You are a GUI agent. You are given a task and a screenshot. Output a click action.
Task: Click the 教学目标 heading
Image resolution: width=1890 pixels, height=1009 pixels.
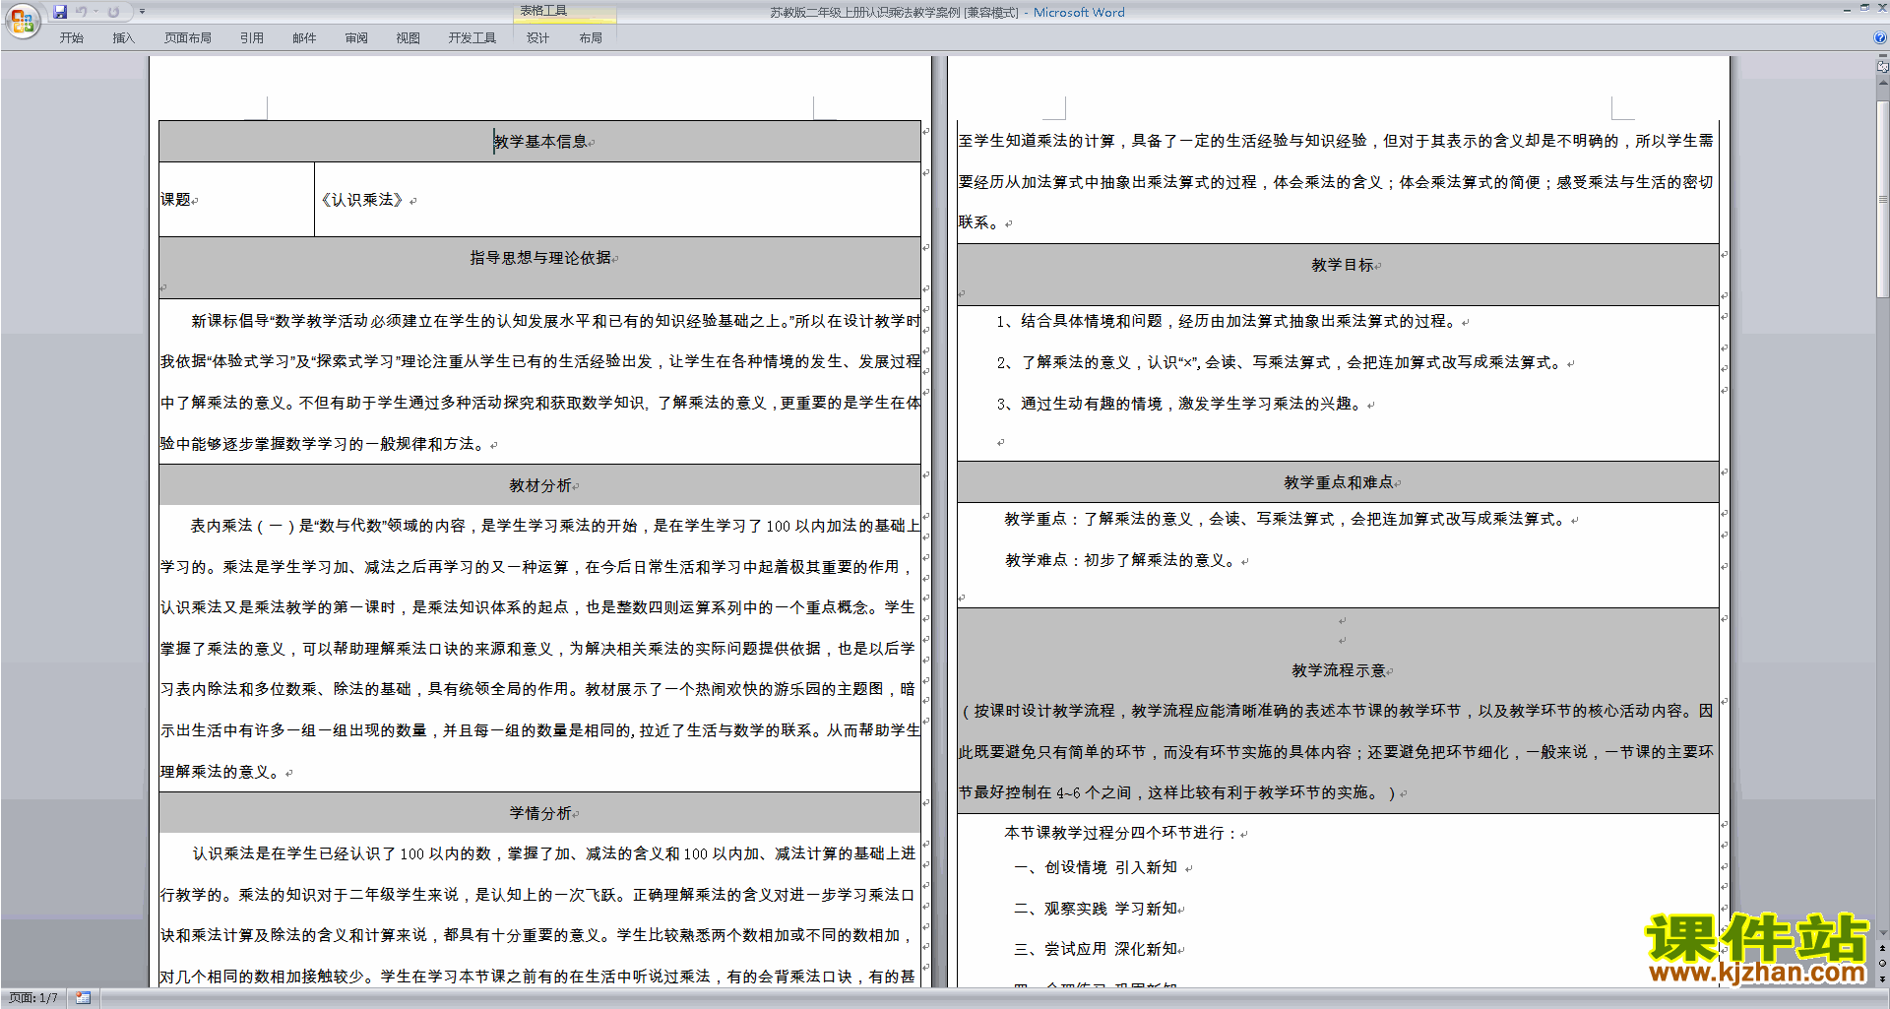(1343, 265)
